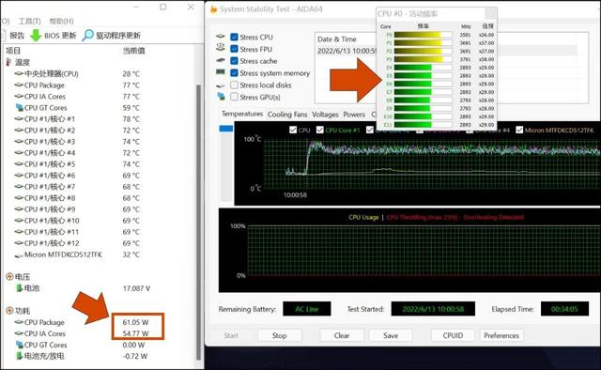Screen dimensions: 601x370
Task: Click the battery charge/discharge icon
Action: click(x=19, y=356)
